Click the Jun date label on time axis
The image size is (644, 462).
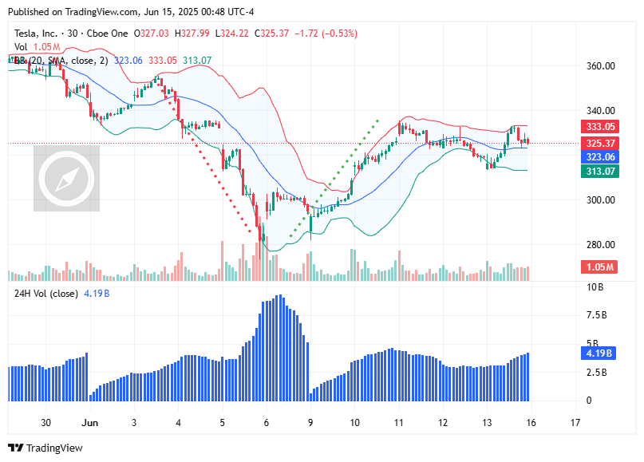coord(90,423)
